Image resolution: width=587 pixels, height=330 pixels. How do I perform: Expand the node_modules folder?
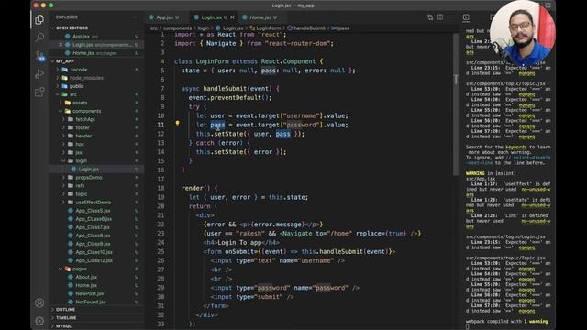[x=86, y=78]
